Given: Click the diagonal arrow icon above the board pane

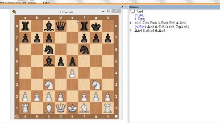Looking at the screenshot, I should pyautogui.click(x=122, y=7).
